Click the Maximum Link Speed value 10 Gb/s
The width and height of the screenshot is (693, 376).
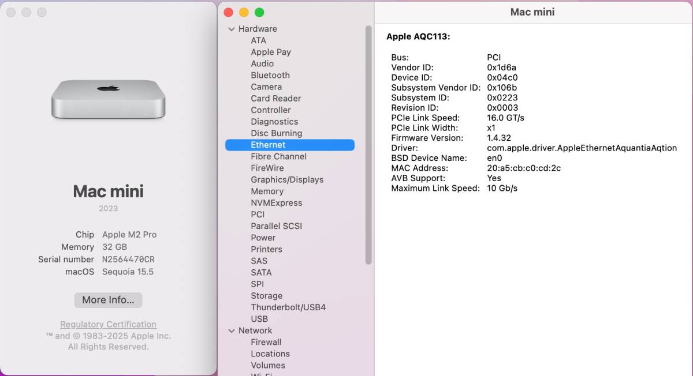tap(502, 188)
